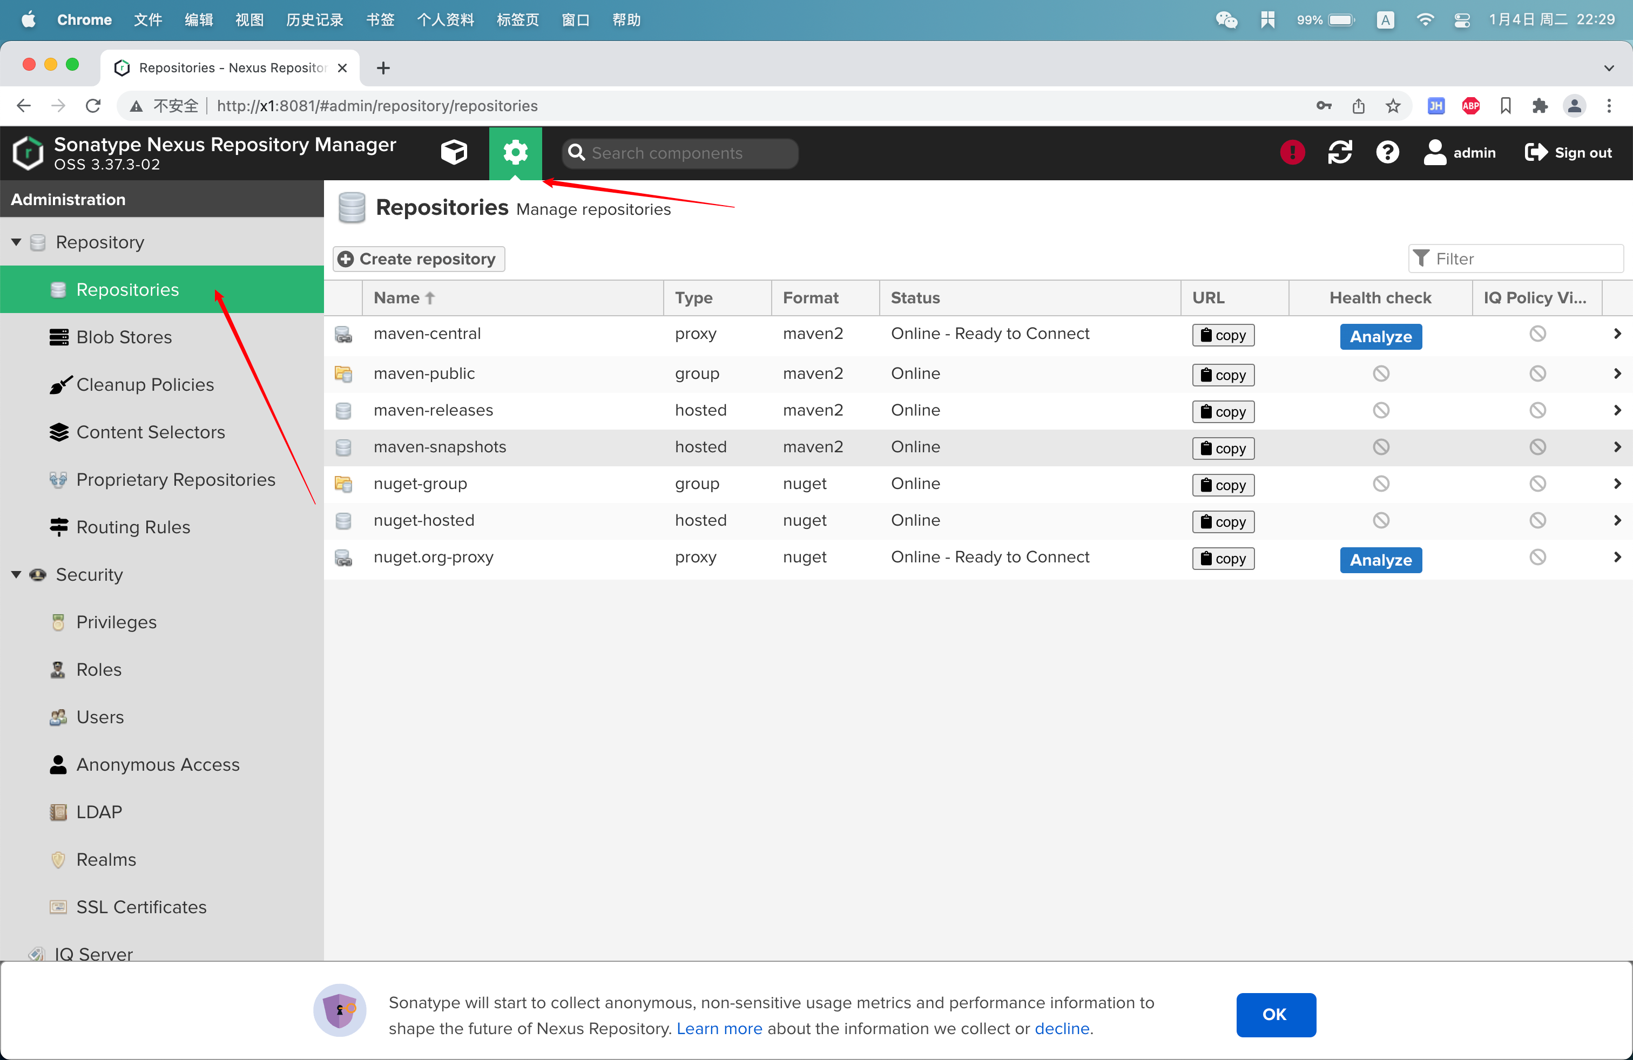Open nuget-group row chevron
The width and height of the screenshot is (1633, 1060).
[1617, 484]
